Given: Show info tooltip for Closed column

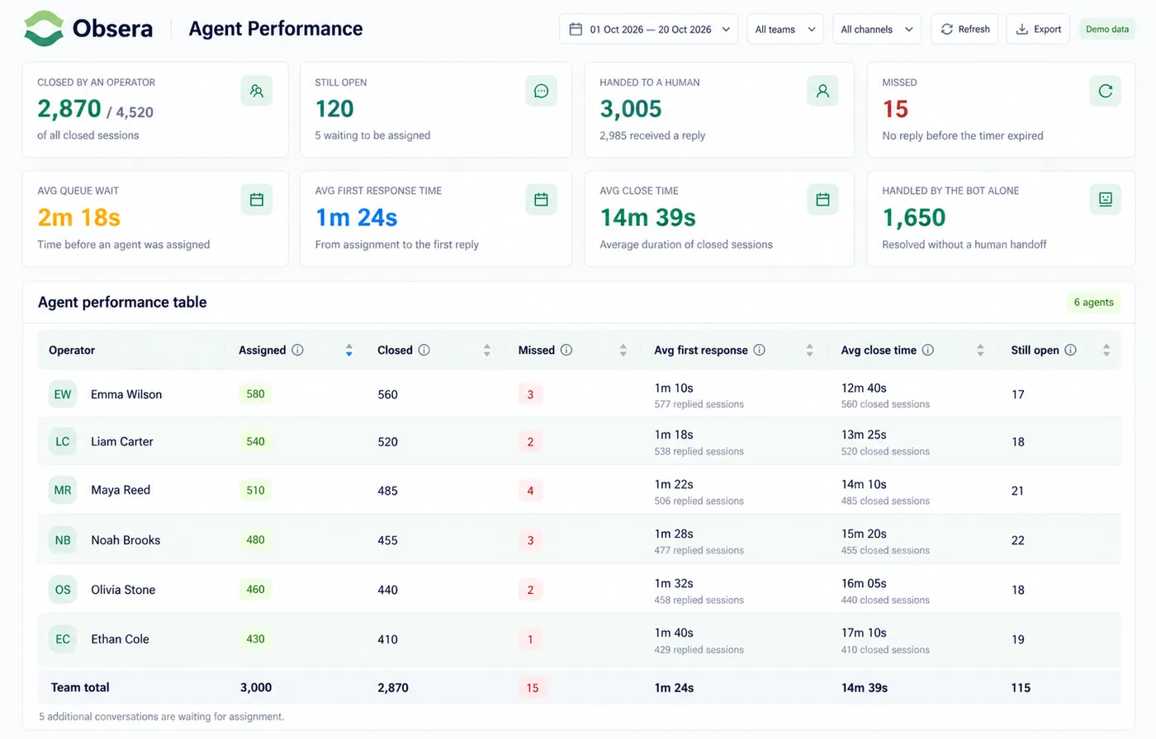Looking at the screenshot, I should point(424,350).
